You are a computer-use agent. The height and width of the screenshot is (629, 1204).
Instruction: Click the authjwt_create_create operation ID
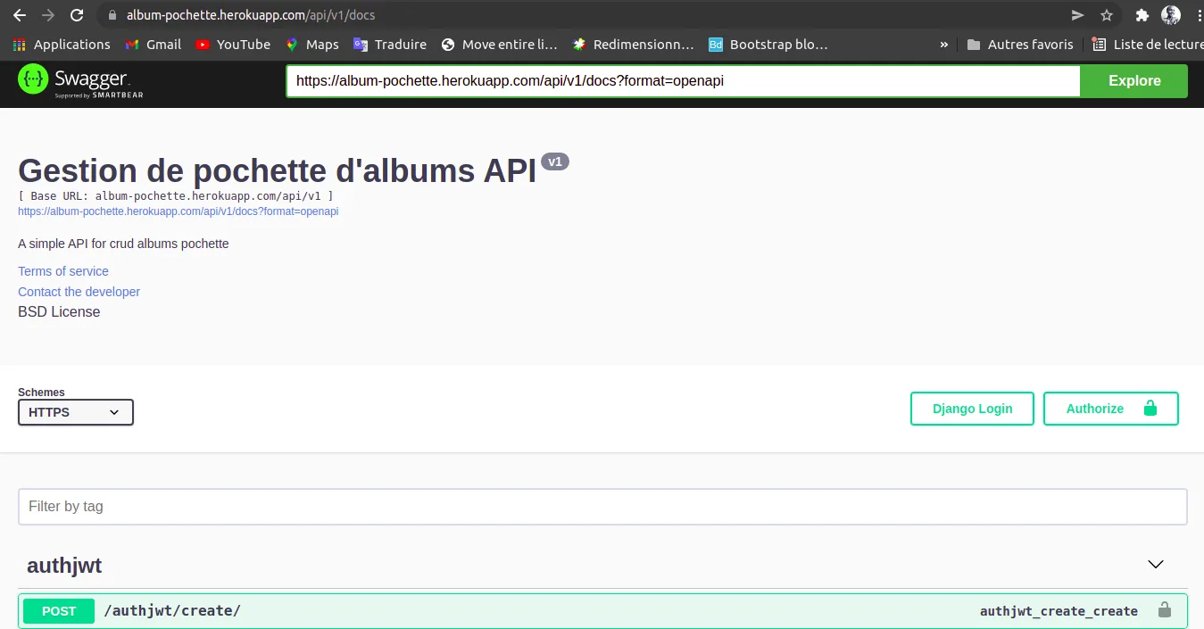[x=1059, y=611]
